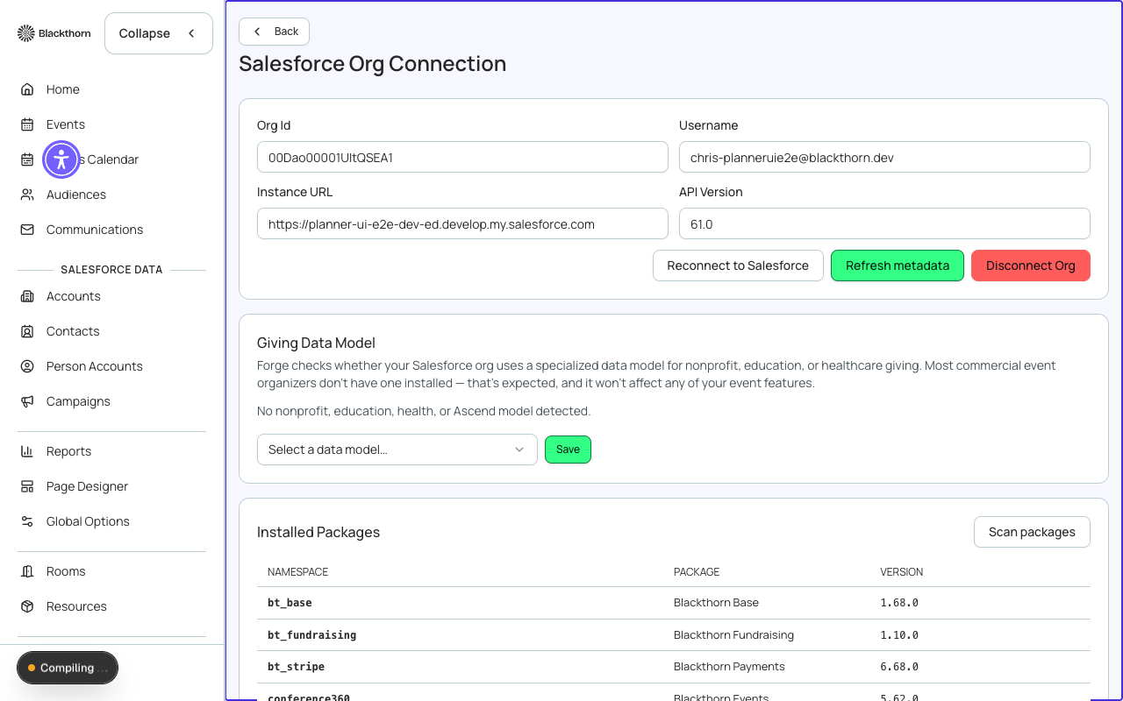The width and height of the screenshot is (1123, 701).
Task: Open the accessibility widget icon
Action: pos(61,159)
